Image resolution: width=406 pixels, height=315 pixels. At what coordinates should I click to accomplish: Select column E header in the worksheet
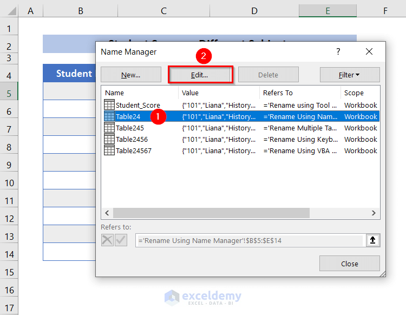[328, 11]
